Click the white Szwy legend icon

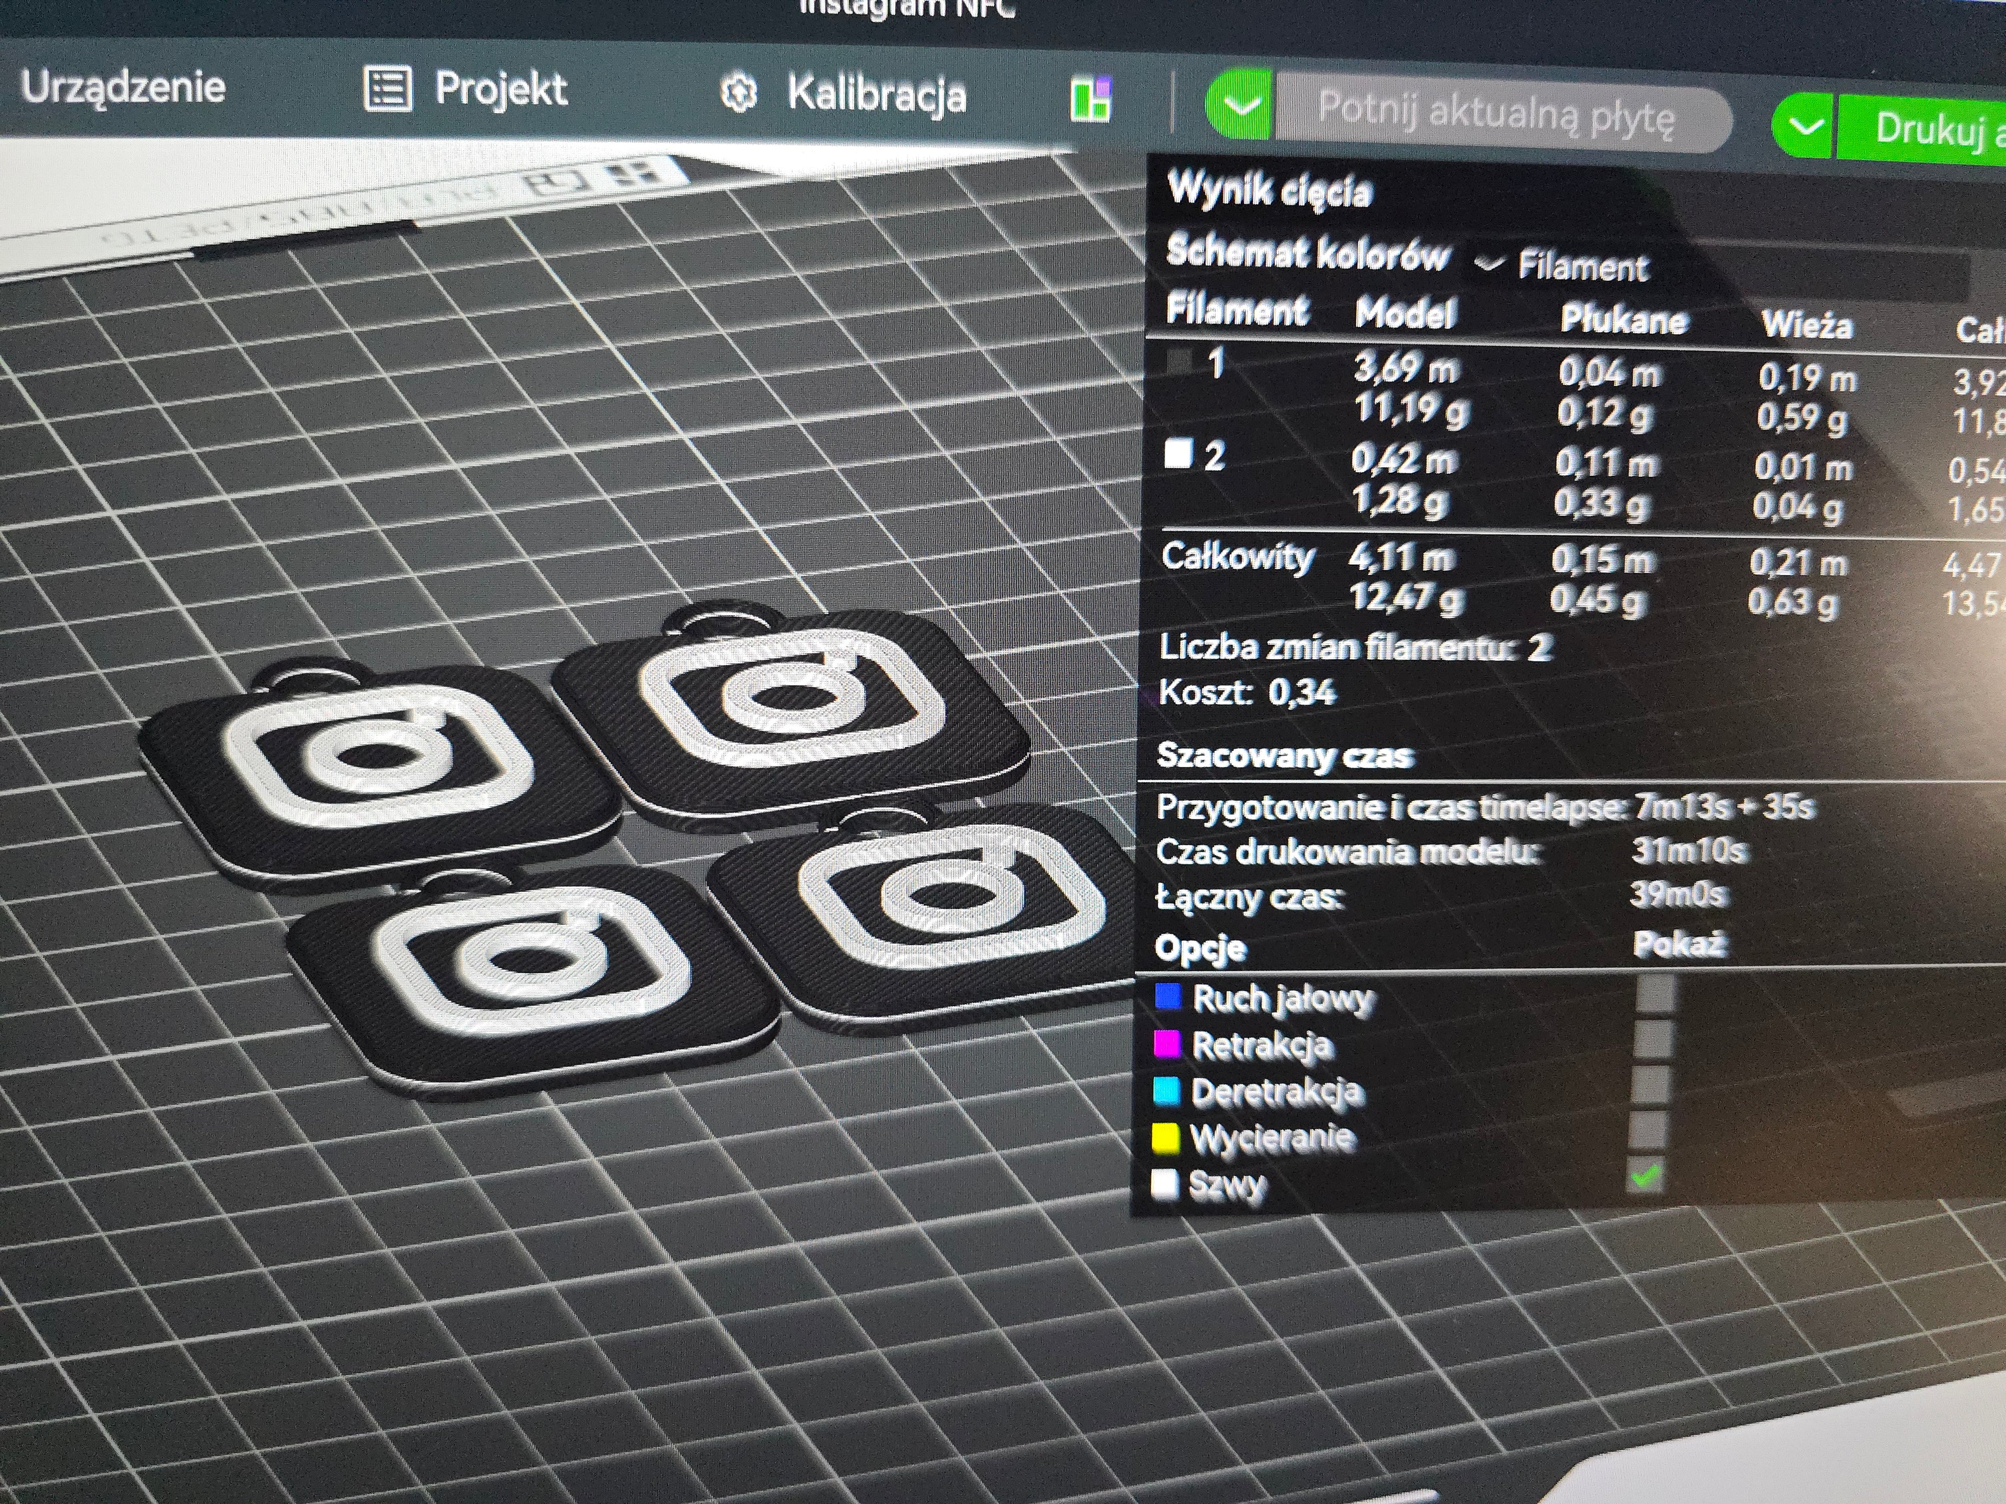tap(1164, 1183)
